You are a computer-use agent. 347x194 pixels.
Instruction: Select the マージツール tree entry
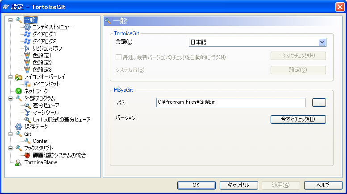[46, 113]
